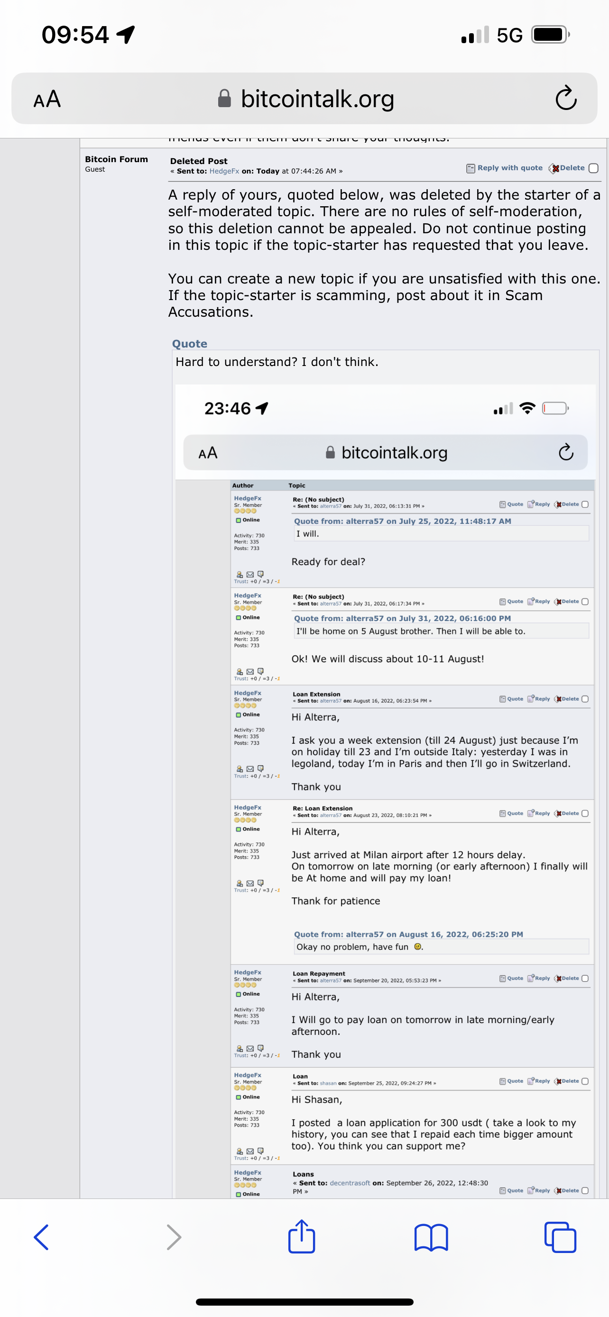Click 'Hi Shasan,' text in embedded screenshot

point(317,1100)
